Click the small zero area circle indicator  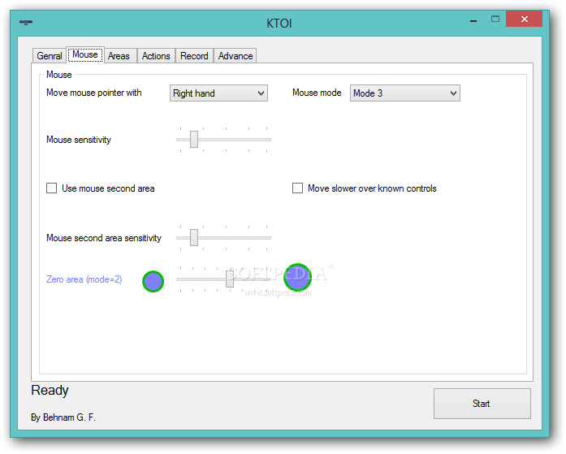[x=153, y=282]
